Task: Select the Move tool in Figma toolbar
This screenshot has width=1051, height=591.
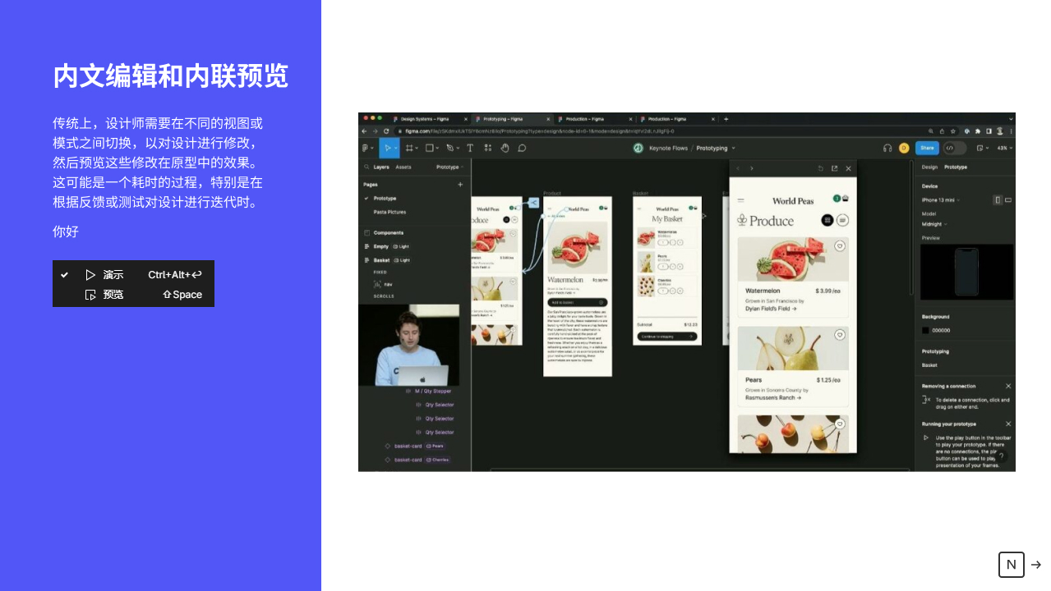Action: [385, 148]
